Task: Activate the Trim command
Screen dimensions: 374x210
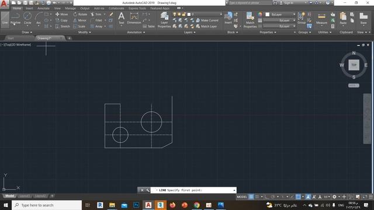Action: tap(96, 14)
